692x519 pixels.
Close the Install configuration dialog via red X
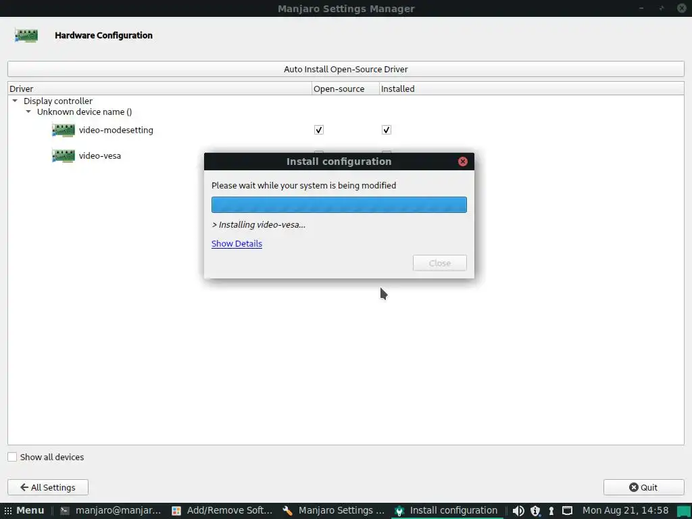coord(462,162)
